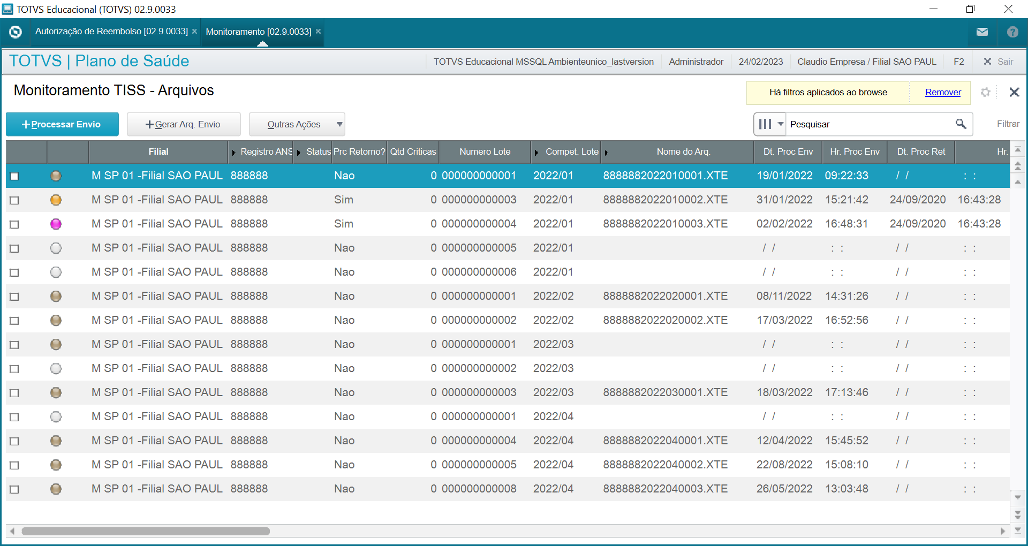
Task: Check the row with lote 000000000006
Action: [x=14, y=272]
